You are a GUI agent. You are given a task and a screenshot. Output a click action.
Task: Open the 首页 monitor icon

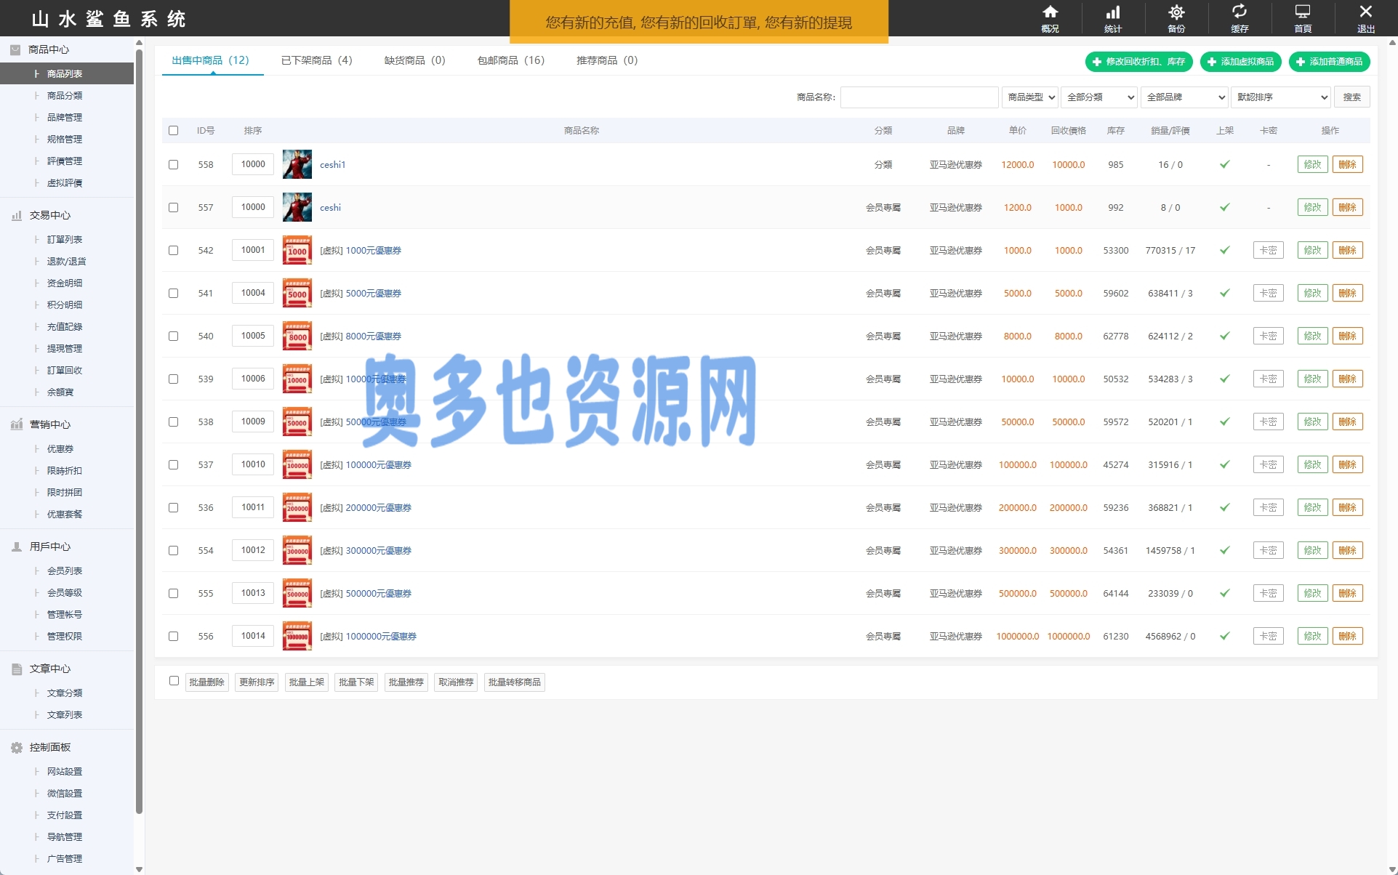pos(1303,13)
